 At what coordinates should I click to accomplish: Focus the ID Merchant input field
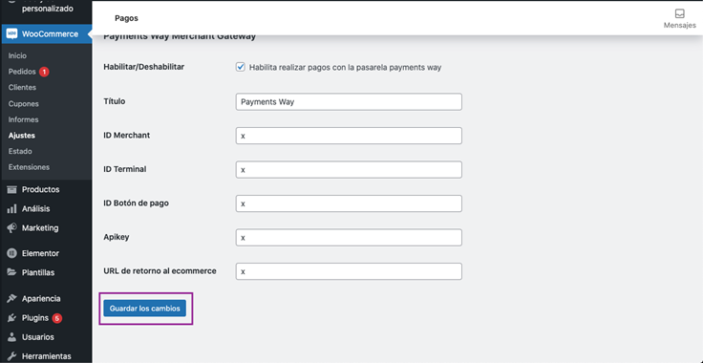(x=349, y=136)
